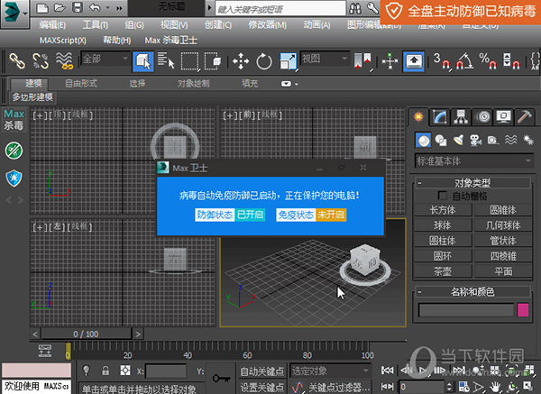Click the 0 / 100 time slider

87,334
